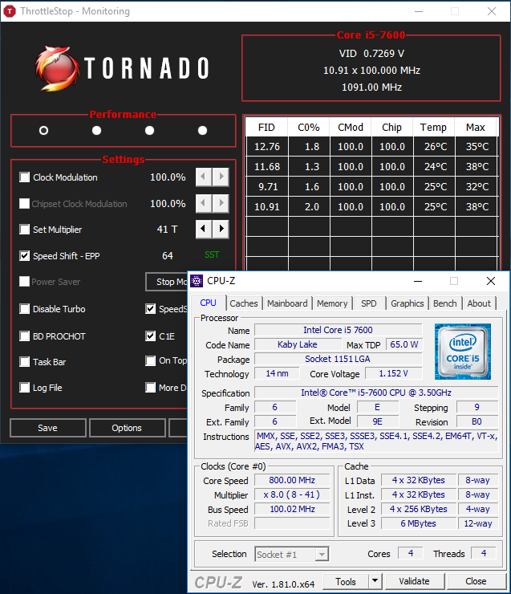Click the CPU-Z title bar app icon
The height and width of the screenshot is (594, 511).
point(197,281)
